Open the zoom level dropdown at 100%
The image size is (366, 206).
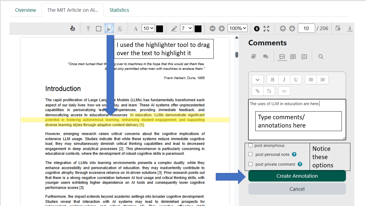237,28
